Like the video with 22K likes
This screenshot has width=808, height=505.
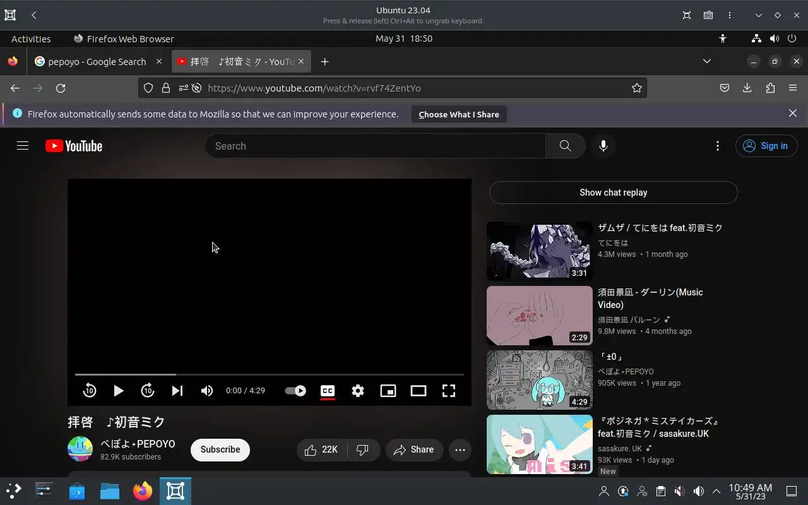(x=321, y=449)
